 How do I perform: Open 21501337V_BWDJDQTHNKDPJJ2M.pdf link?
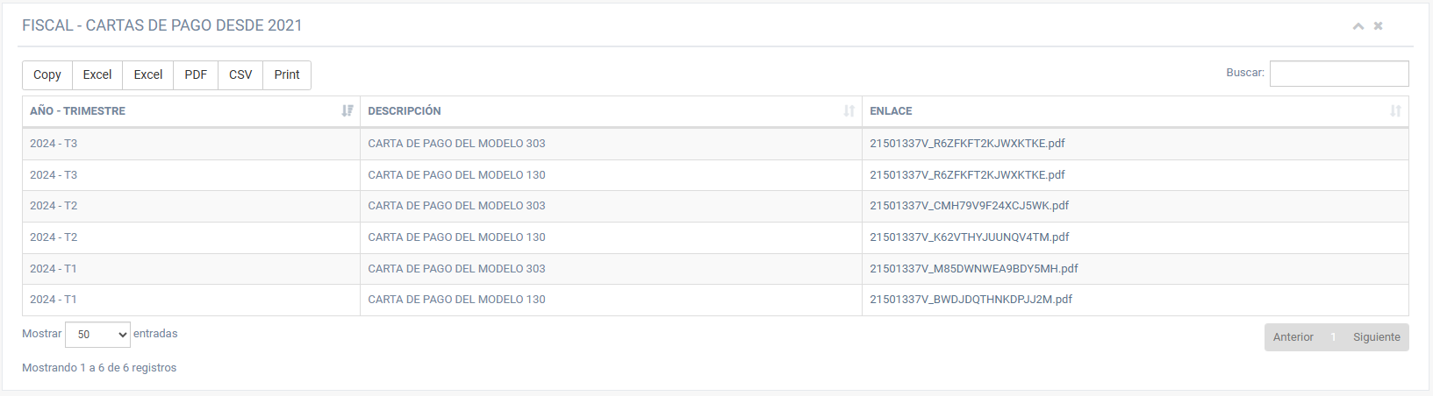point(971,300)
